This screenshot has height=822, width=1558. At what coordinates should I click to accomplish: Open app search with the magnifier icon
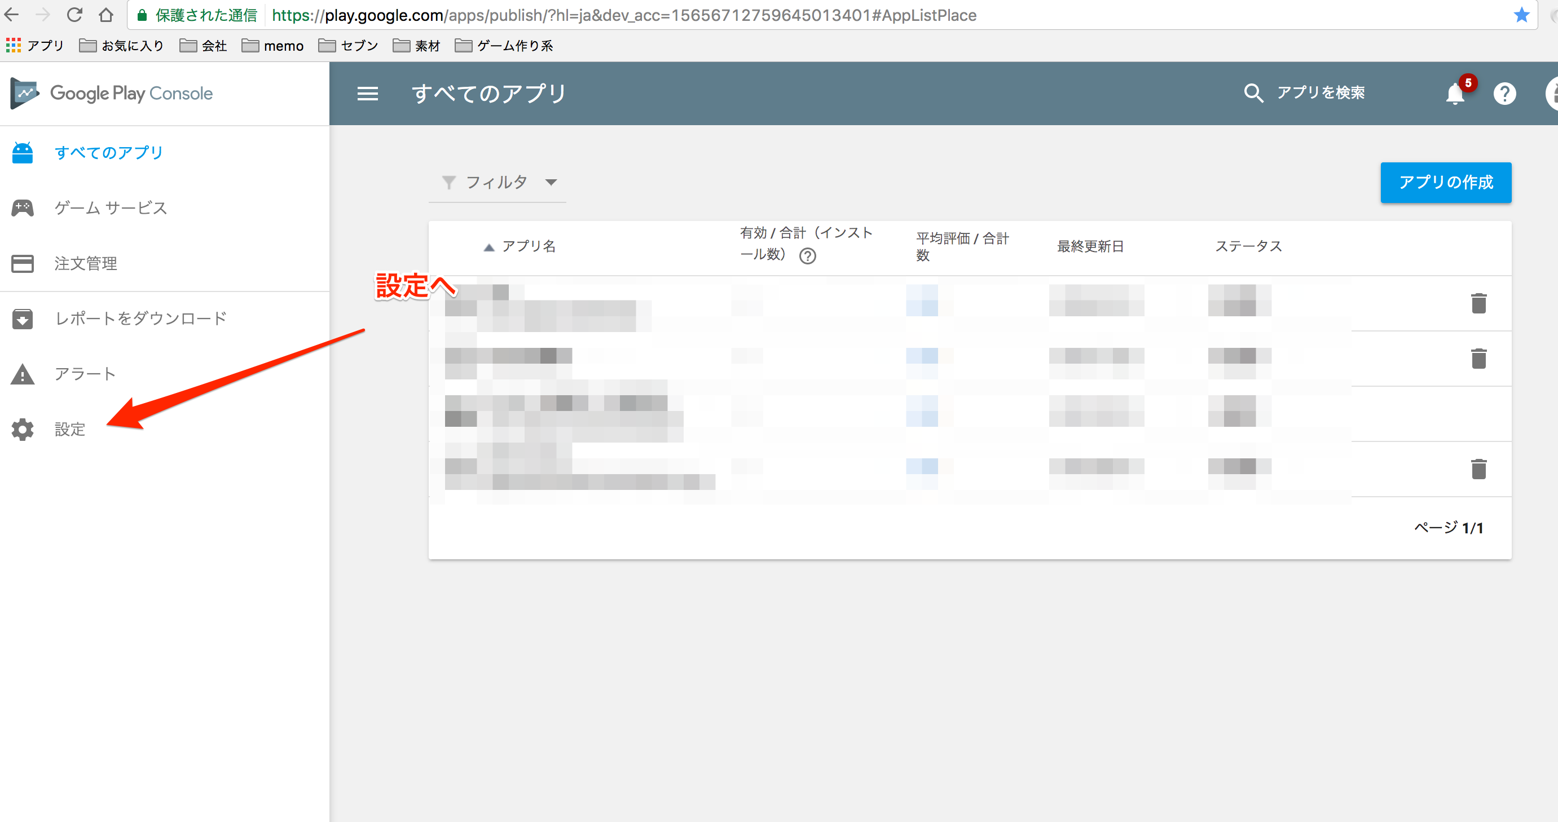1254,93
